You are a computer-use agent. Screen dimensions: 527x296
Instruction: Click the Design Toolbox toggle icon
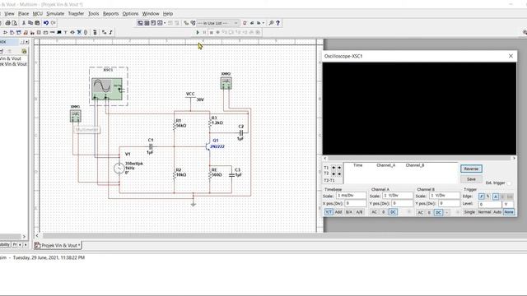point(140,23)
